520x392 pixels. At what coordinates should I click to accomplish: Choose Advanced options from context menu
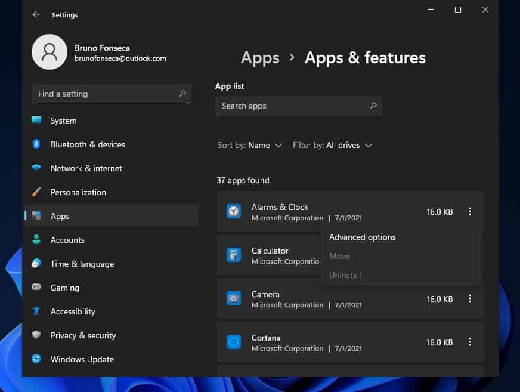tap(362, 237)
